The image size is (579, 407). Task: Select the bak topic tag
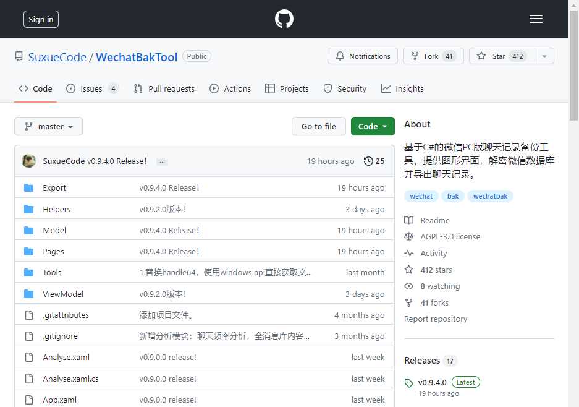(x=453, y=196)
